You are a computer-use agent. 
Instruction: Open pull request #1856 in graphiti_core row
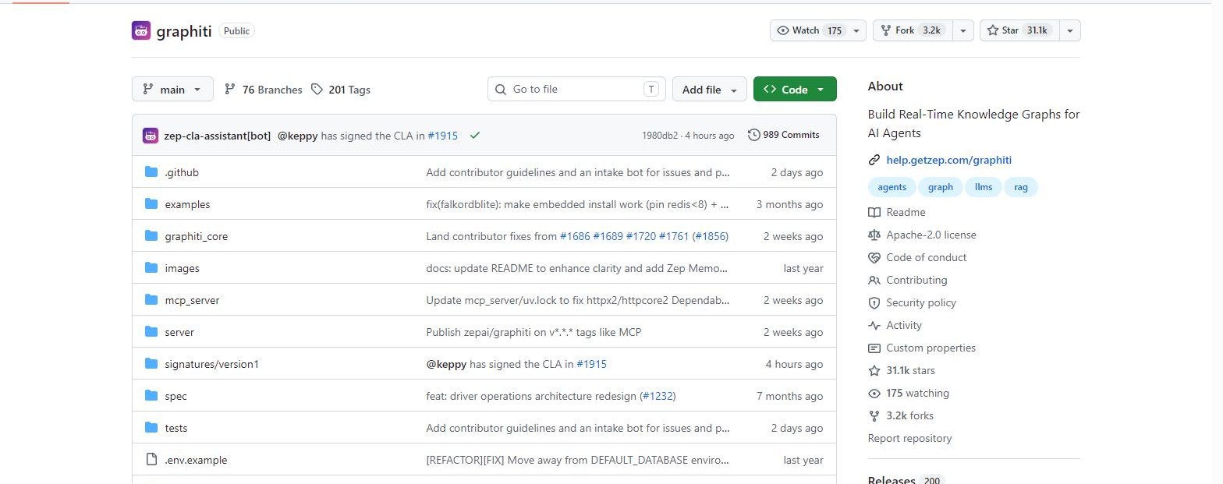point(711,236)
